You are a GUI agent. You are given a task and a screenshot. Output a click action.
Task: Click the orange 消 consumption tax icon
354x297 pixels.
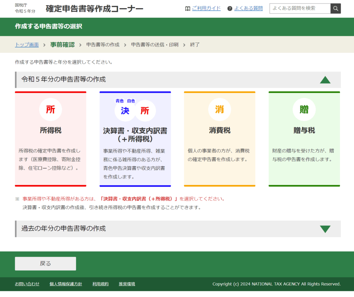point(220,109)
